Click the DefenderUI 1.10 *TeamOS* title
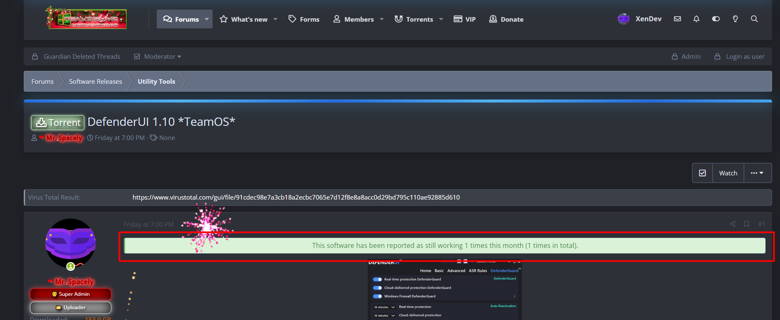Image resolution: width=780 pixels, height=320 pixels. click(161, 122)
